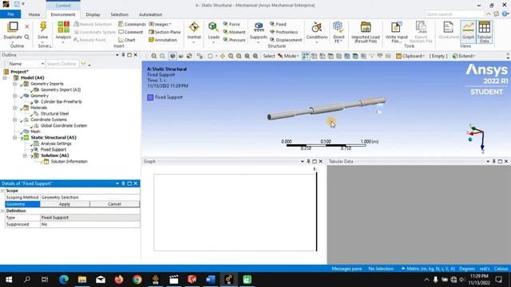The height and width of the screenshot is (287, 511).
Task: Insert a Force load
Action: 232,24
